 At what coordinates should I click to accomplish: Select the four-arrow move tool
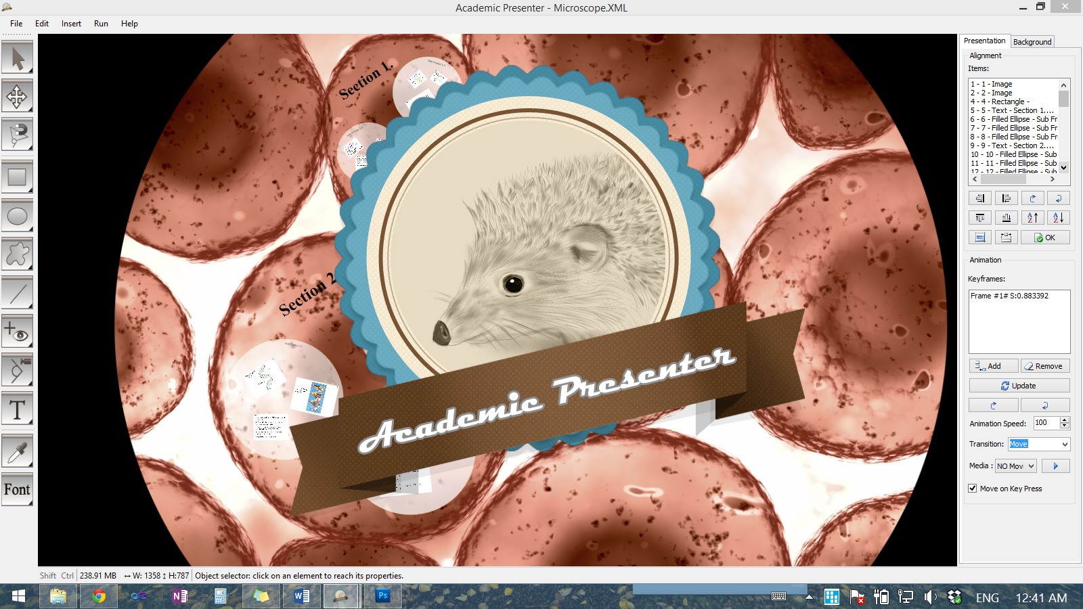pos(18,97)
